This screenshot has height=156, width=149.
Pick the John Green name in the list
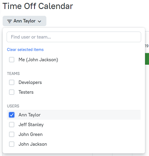tap(30, 134)
